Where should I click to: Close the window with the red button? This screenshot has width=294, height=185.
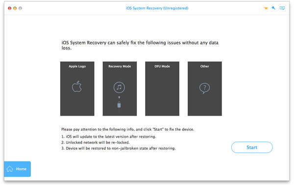[x=10, y=8]
